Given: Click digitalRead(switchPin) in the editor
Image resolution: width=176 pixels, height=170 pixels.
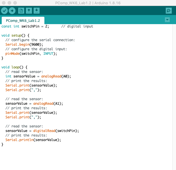Looking at the screenshot, I should [56, 131].
